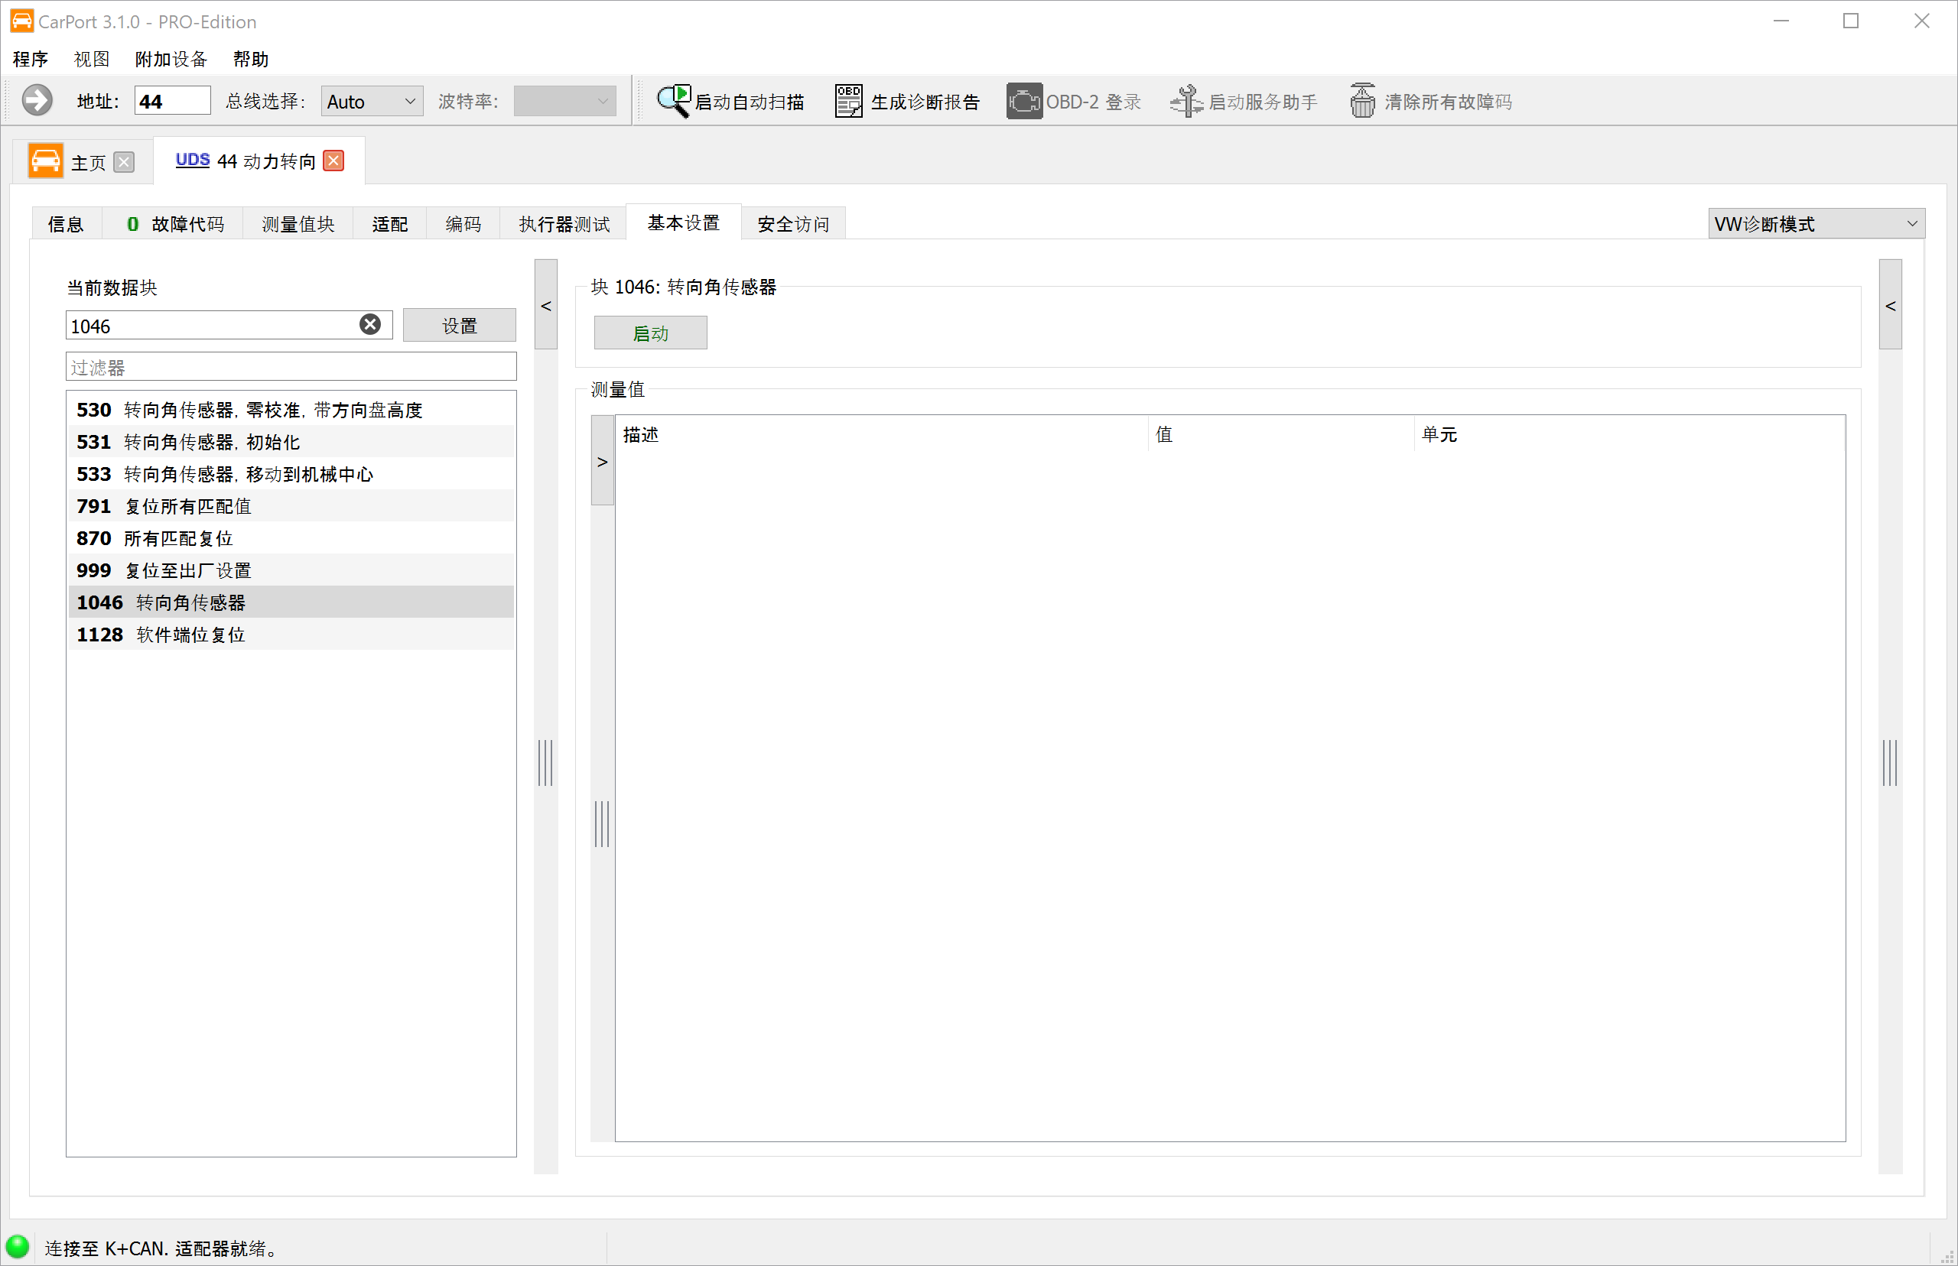Click the 设置 button
Screen dimensions: 1958x1266
(x=459, y=326)
